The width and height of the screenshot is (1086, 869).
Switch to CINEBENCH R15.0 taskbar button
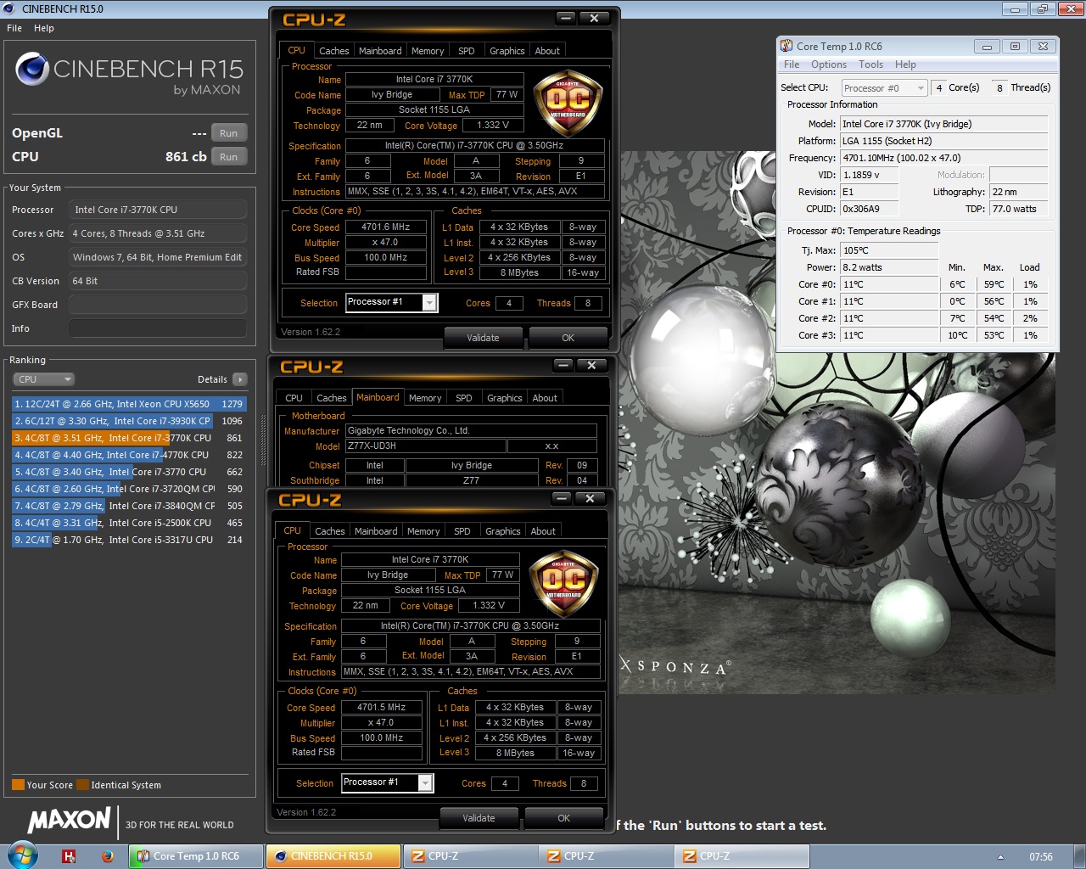click(333, 856)
